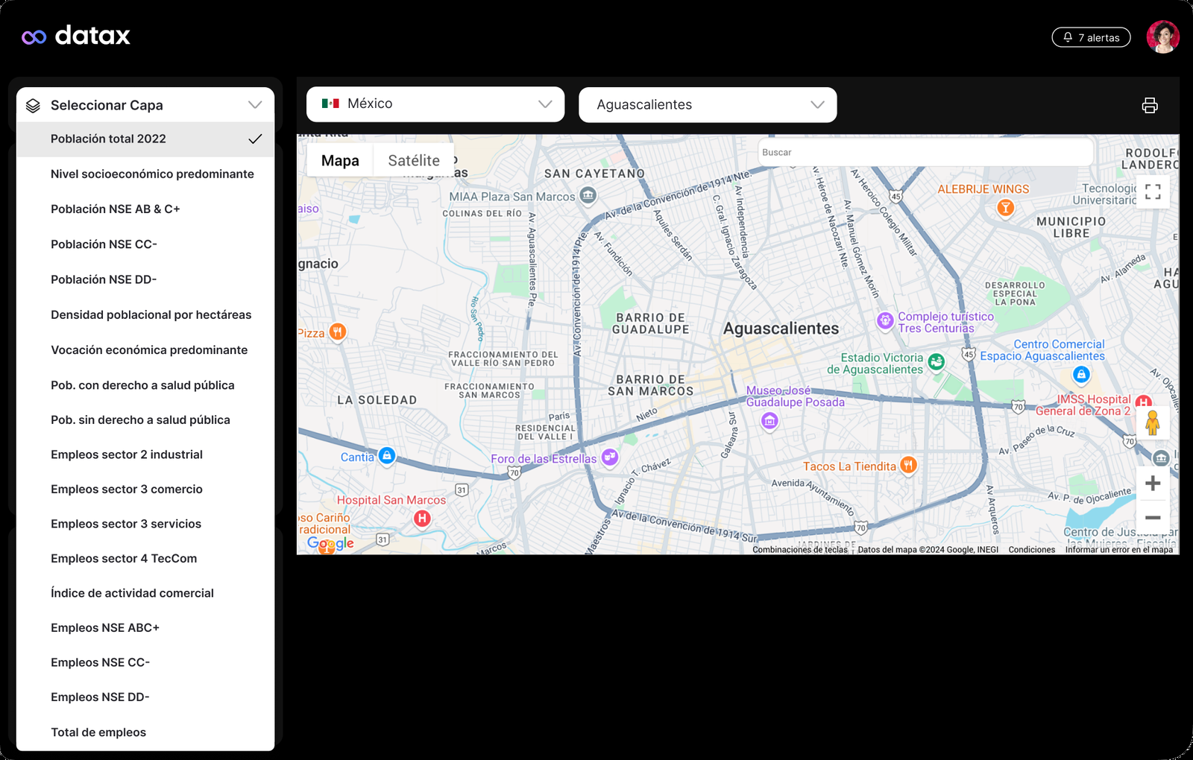Open the Condiciones terms link

click(1032, 550)
